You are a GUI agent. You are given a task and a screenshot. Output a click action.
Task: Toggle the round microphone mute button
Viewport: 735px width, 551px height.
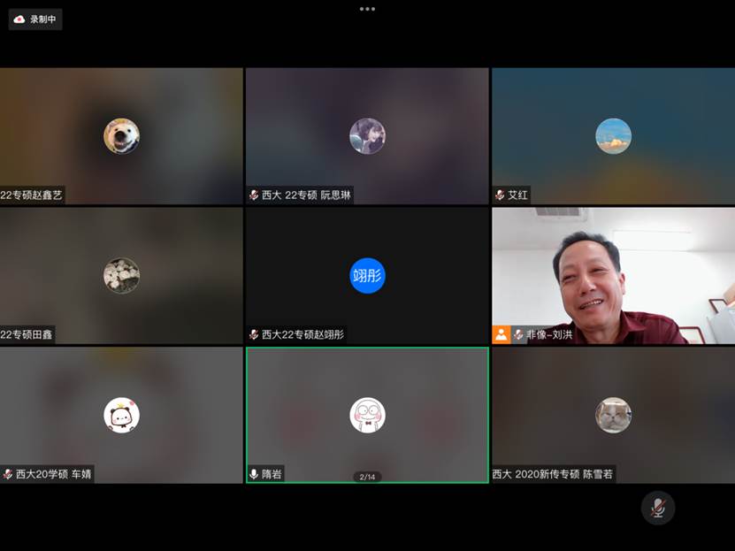coord(657,508)
